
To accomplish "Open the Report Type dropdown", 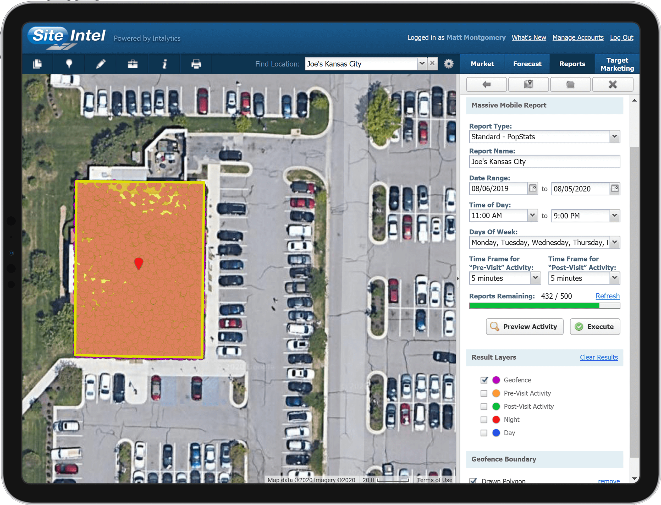I will point(615,136).
